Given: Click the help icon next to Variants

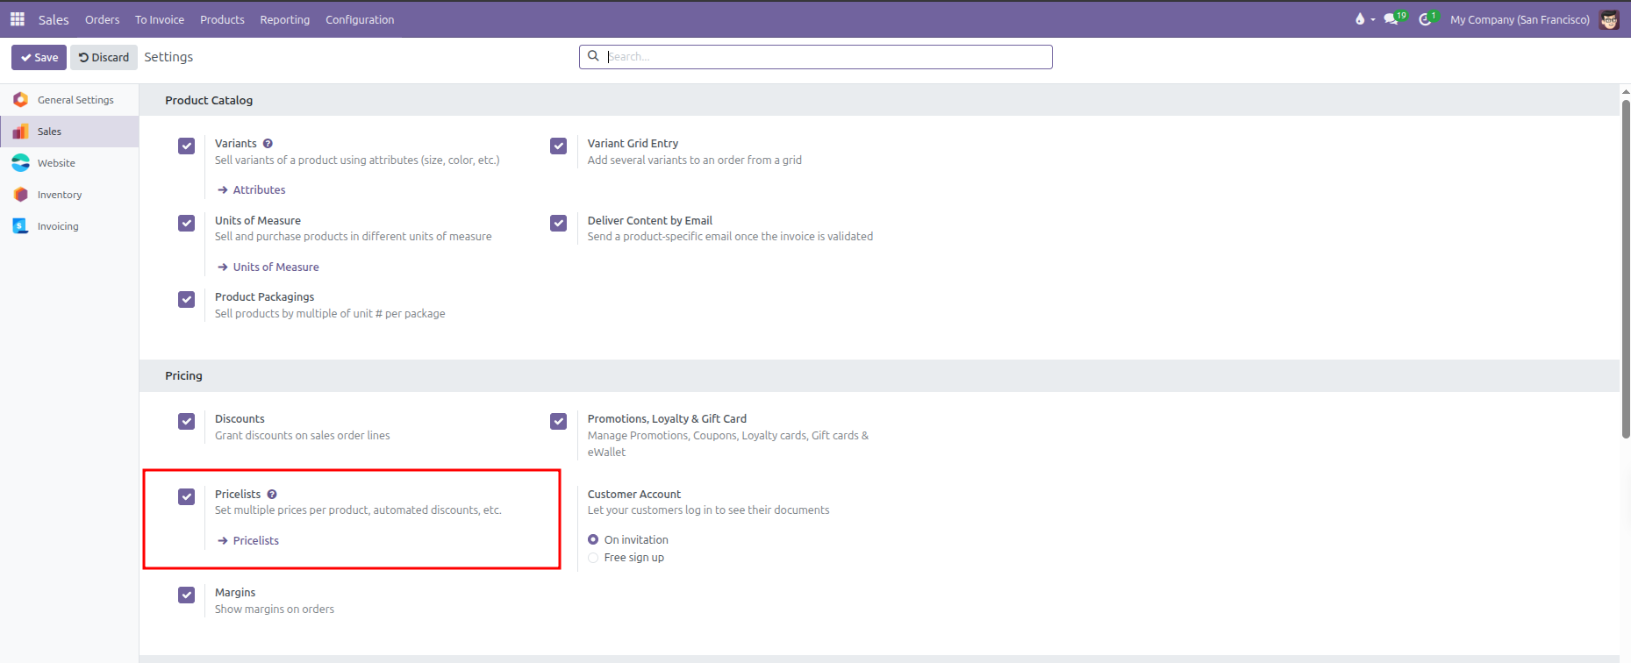Looking at the screenshot, I should 268,144.
